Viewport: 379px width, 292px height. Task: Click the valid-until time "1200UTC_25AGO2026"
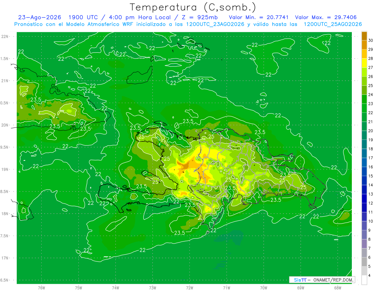[x=333, y=24]
